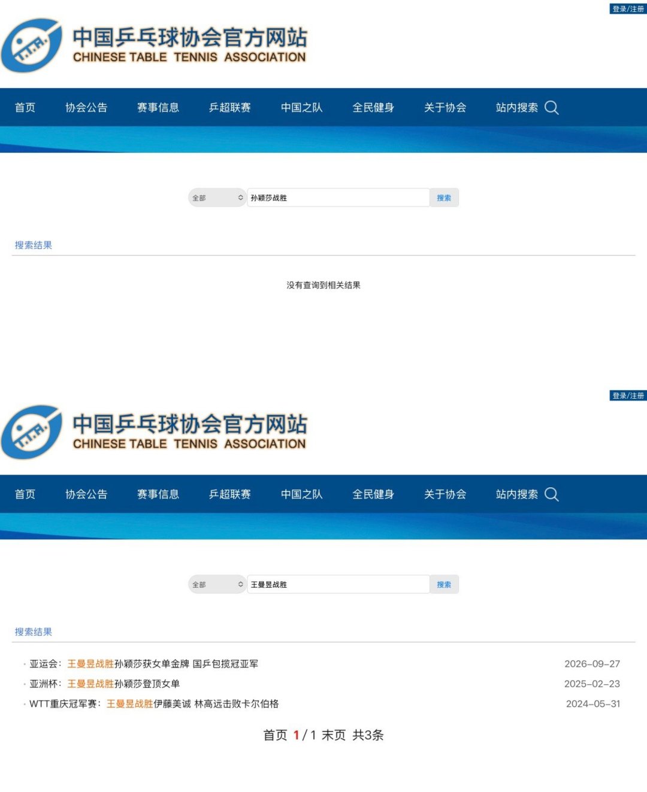The width and height of the screenshot is (647, 792).
Task: Open the 全部 category dropdown beside 孙颖莎战胜
Action: coord(217,198)
